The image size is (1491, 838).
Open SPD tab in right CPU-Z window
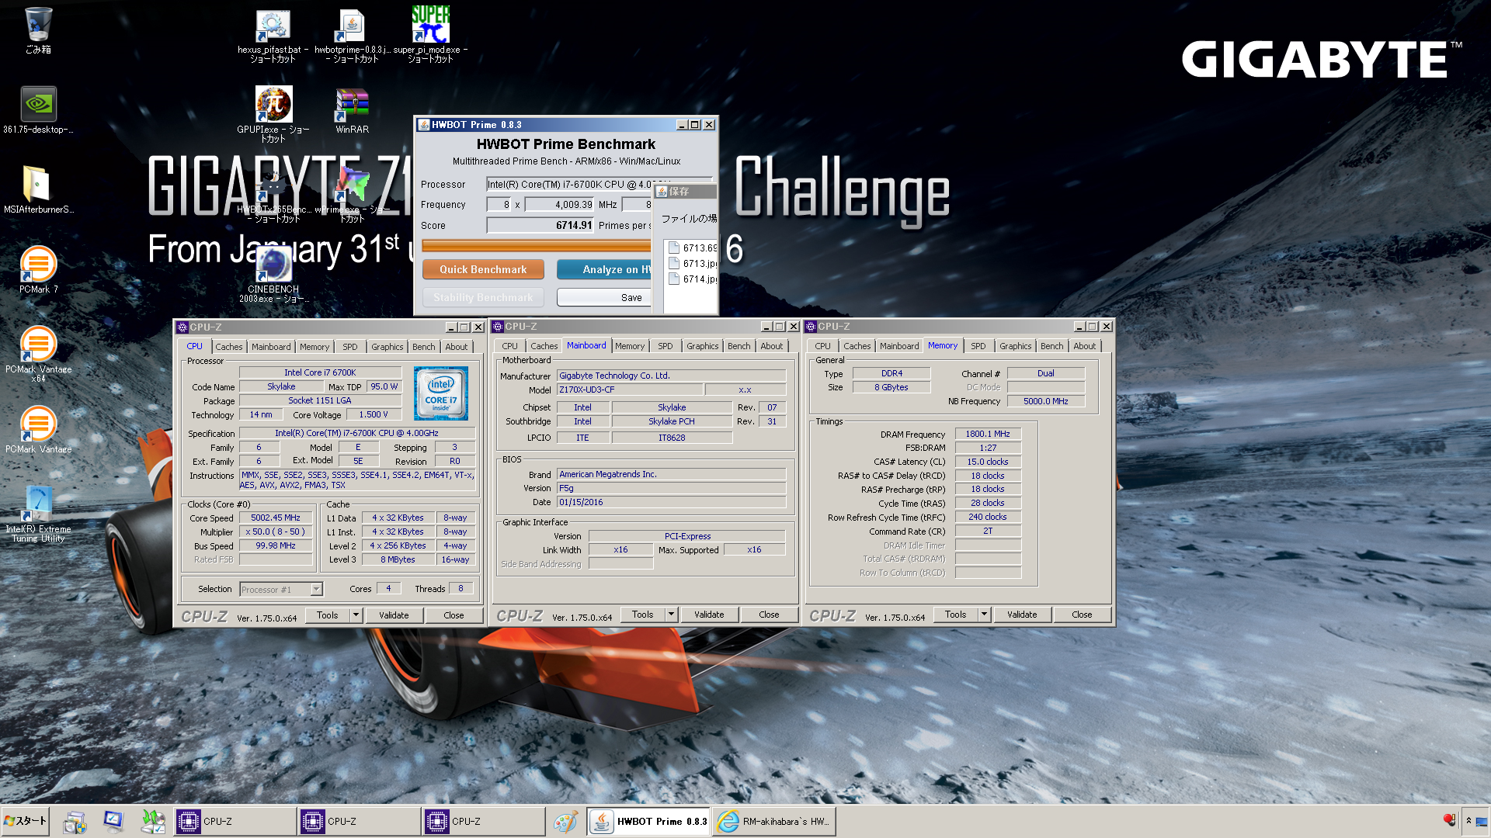(978, 346)
